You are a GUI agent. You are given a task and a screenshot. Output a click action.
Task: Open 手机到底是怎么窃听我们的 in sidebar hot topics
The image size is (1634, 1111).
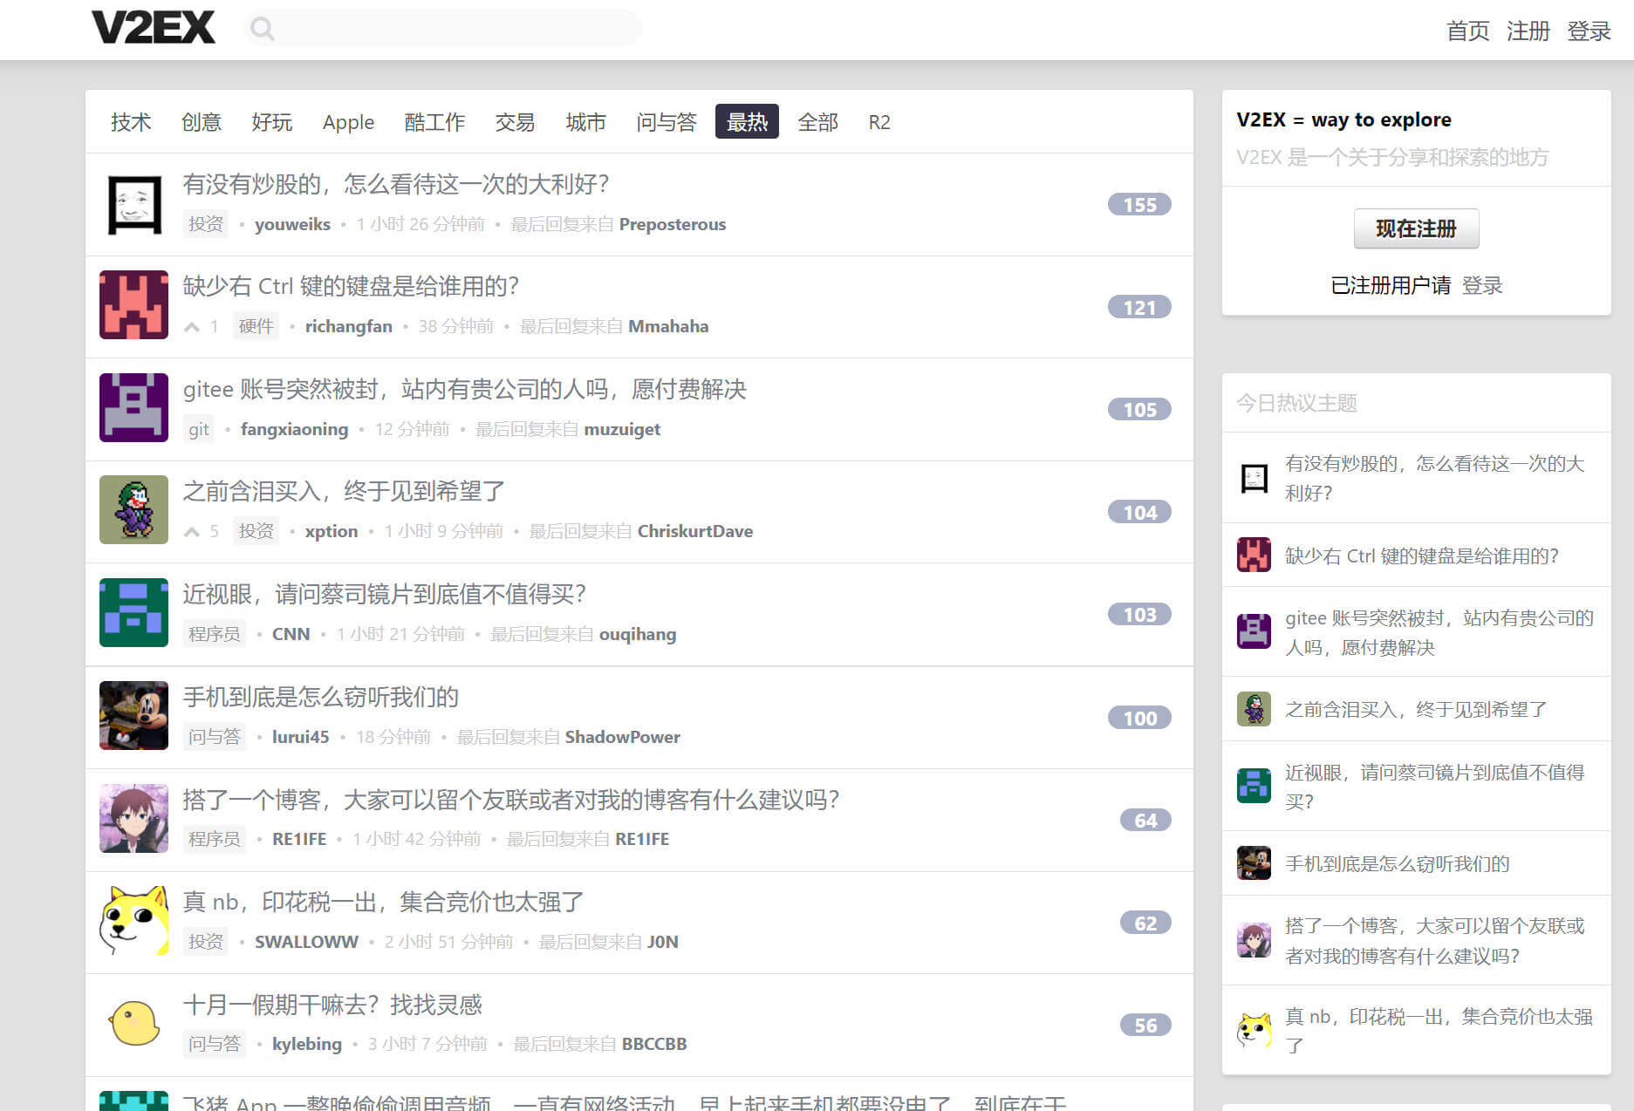[x=1397, y=863]
